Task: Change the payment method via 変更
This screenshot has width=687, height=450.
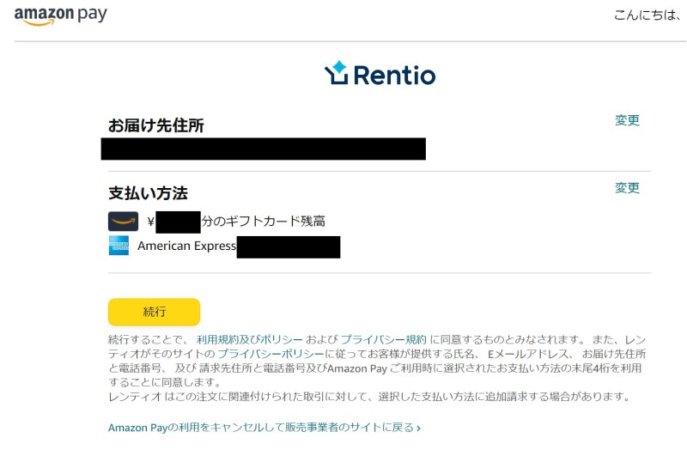Action: pos(627,188)
